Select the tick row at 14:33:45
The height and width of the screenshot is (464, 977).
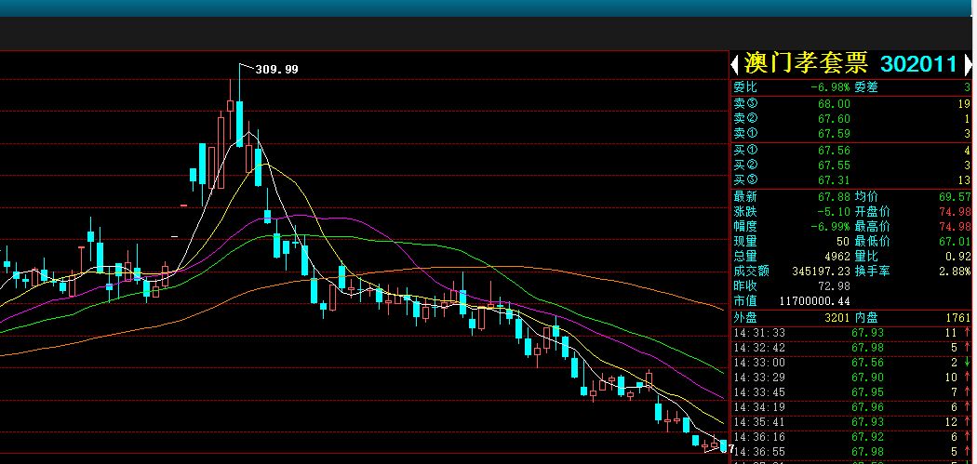pos(851,392)
